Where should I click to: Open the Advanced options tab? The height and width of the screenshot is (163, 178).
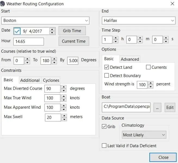coord(130,59)
